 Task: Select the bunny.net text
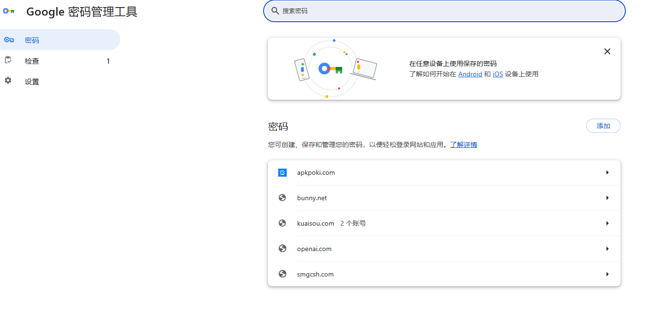click(x=312, y=198)
